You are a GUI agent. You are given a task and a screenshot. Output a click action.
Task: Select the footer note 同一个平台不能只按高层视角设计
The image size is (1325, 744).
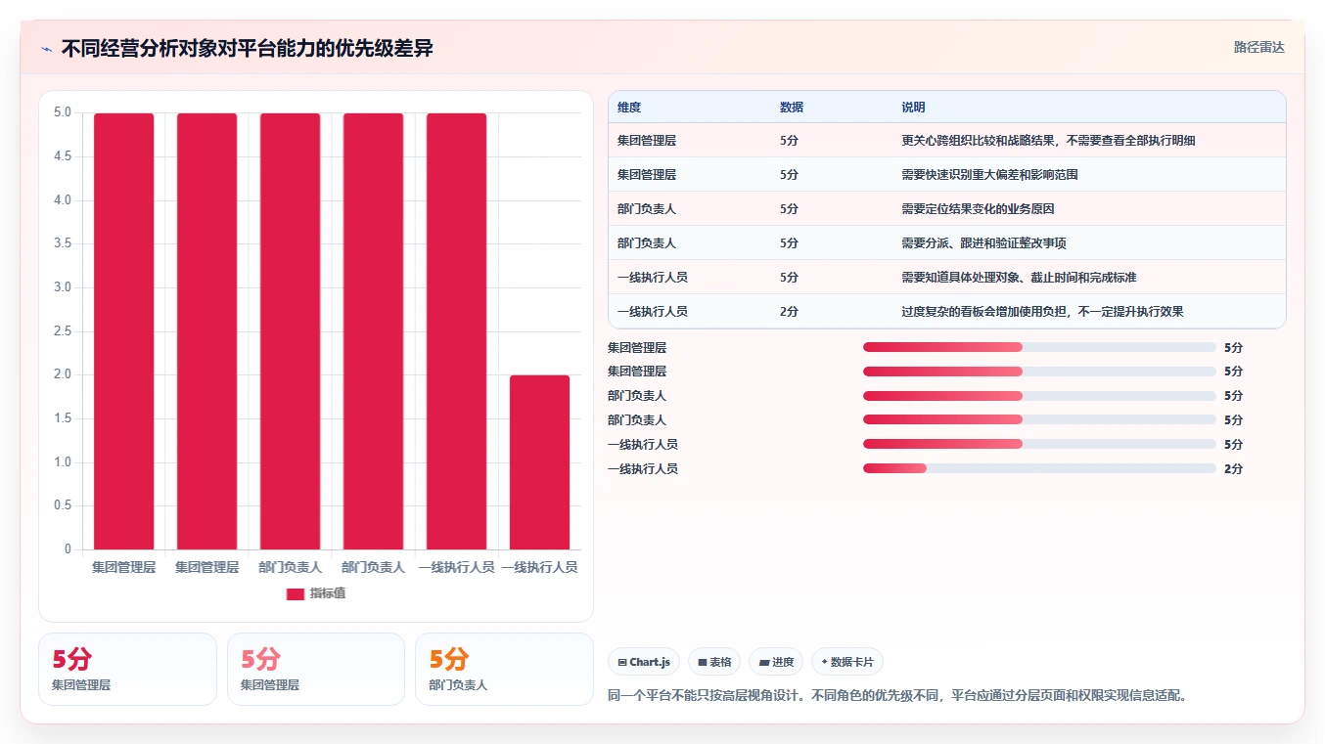coord(897,695)
